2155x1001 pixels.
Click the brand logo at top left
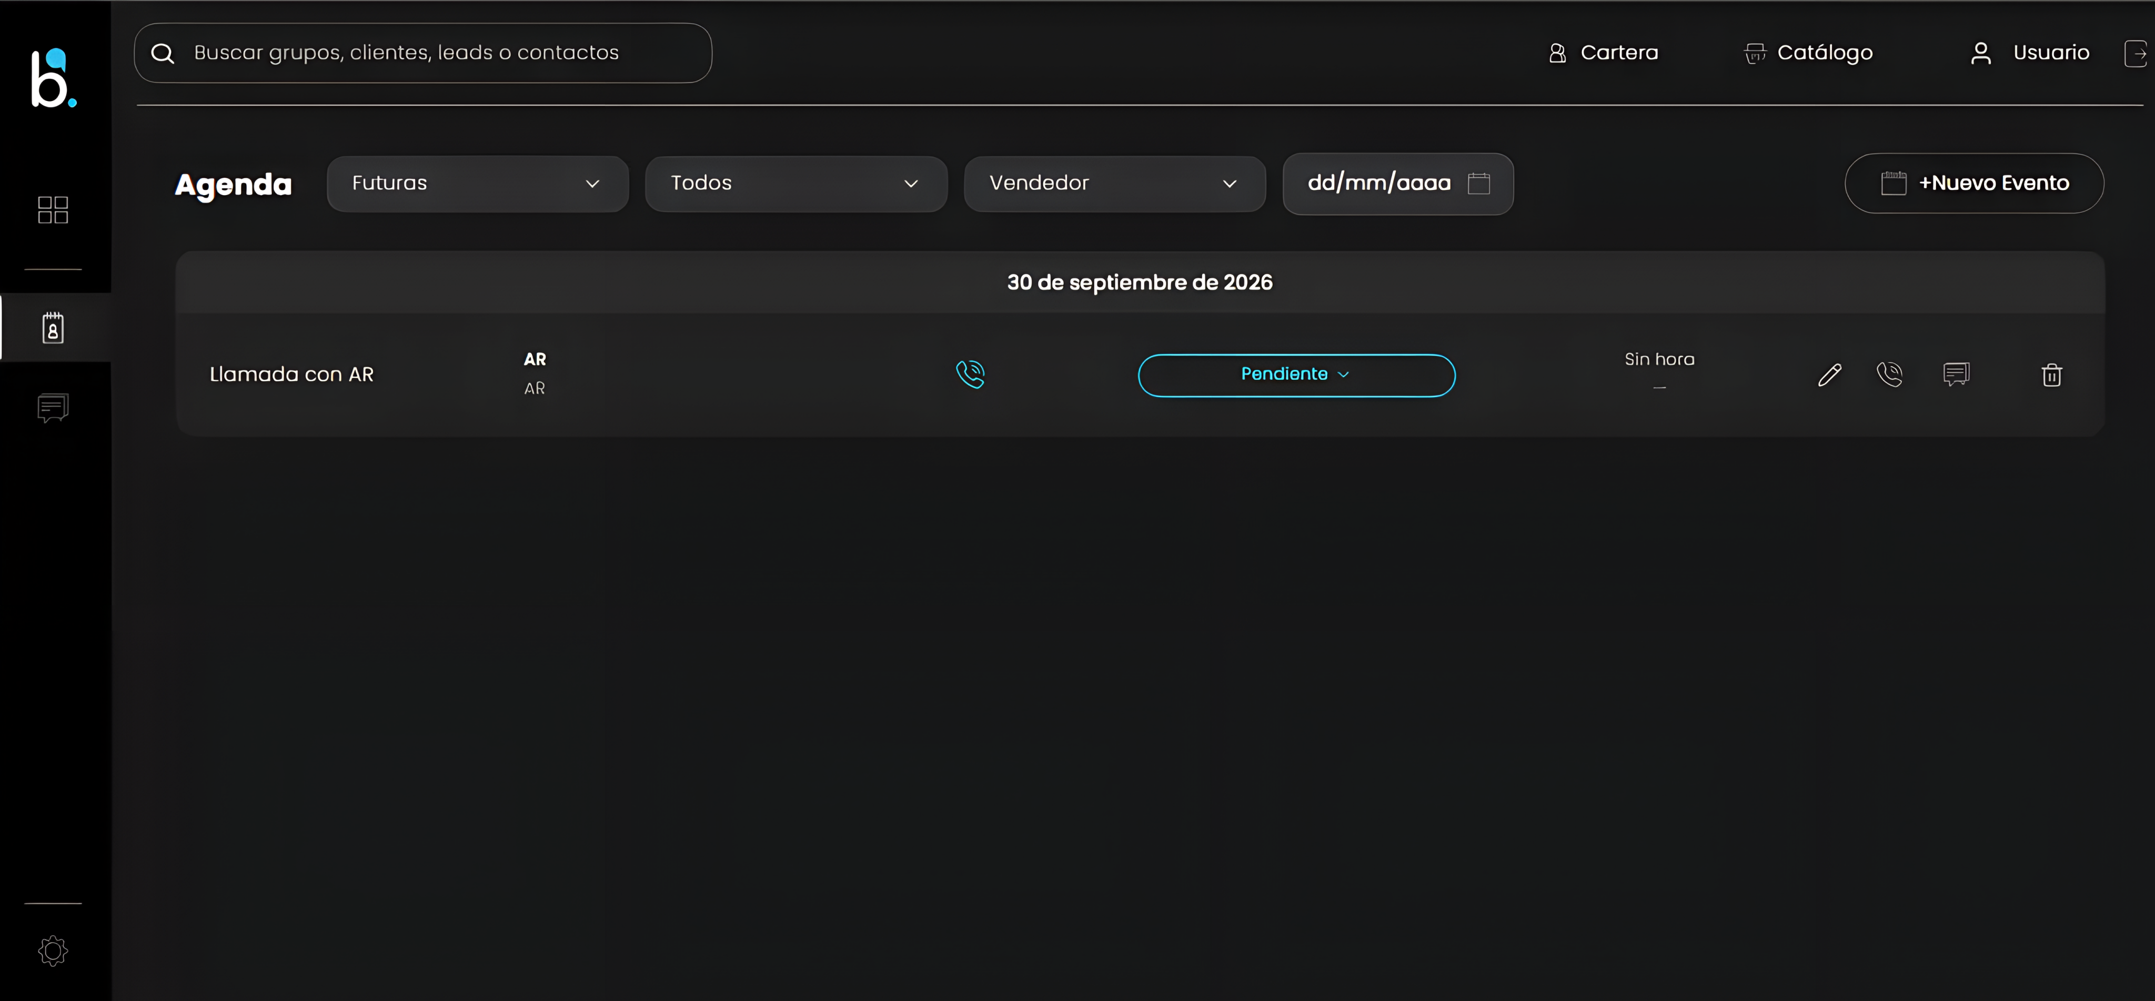[54, 78]
